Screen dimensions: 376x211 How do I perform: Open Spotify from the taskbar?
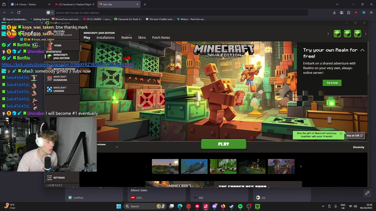point(240,206)
